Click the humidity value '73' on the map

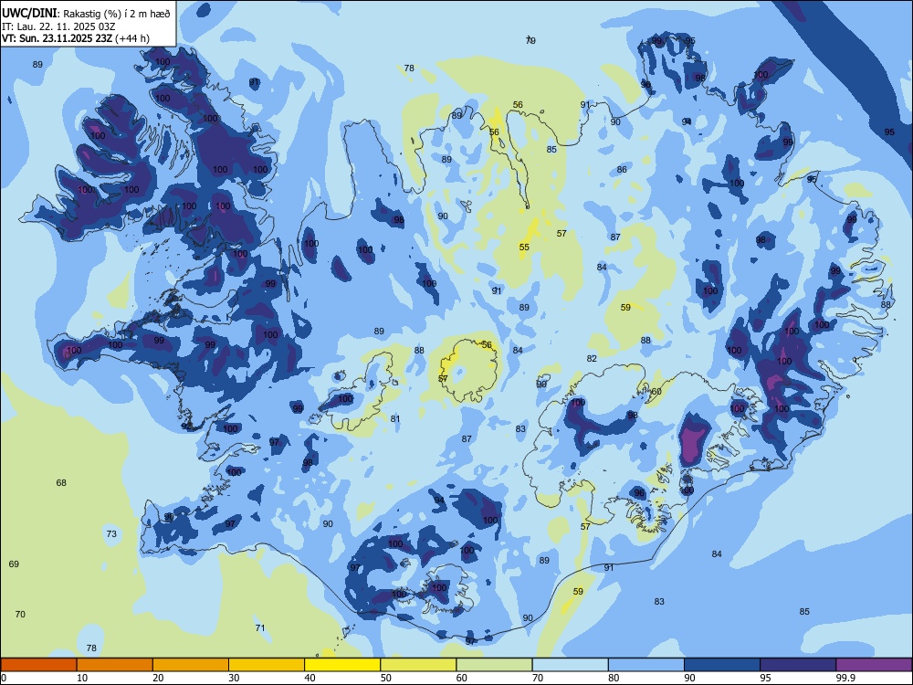[111, 534]
